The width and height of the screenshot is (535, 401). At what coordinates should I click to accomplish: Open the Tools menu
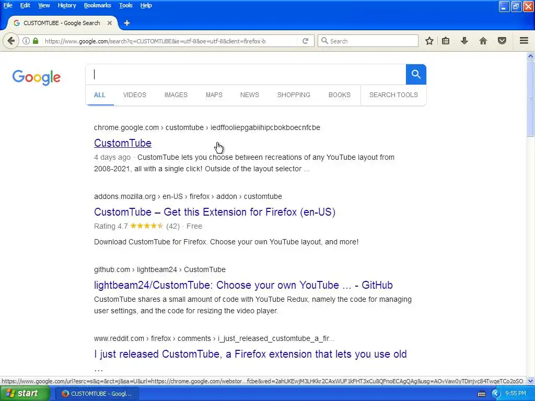[125, 5]
